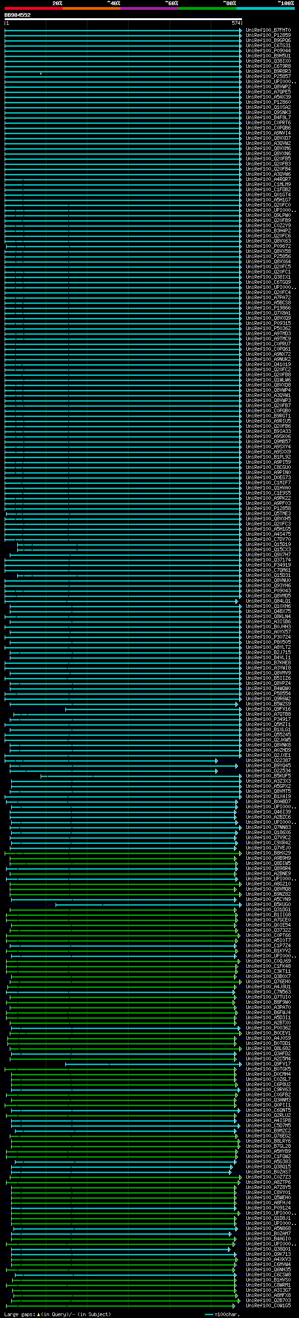Select label UniRef100_Q01GT4

click(x=268, y=195)
